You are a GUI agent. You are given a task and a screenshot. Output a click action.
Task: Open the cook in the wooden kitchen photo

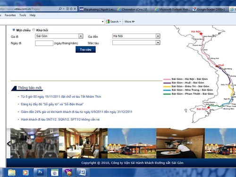coord(180,143)
